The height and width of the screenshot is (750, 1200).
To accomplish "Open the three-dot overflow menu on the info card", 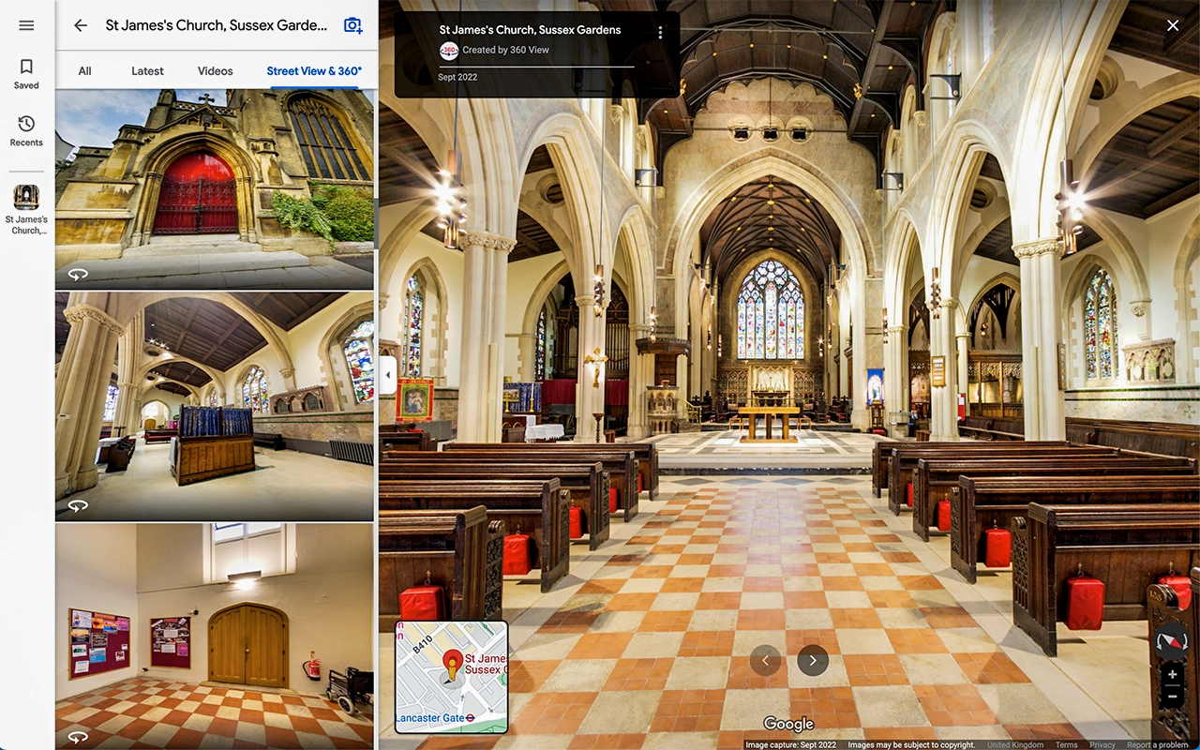I will coord(662,30).
